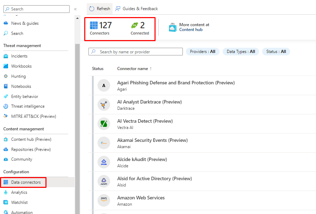Open the Analytics flask icon
Image resolution: width=316 pixels, height=214 pixels.
(6, 192)
